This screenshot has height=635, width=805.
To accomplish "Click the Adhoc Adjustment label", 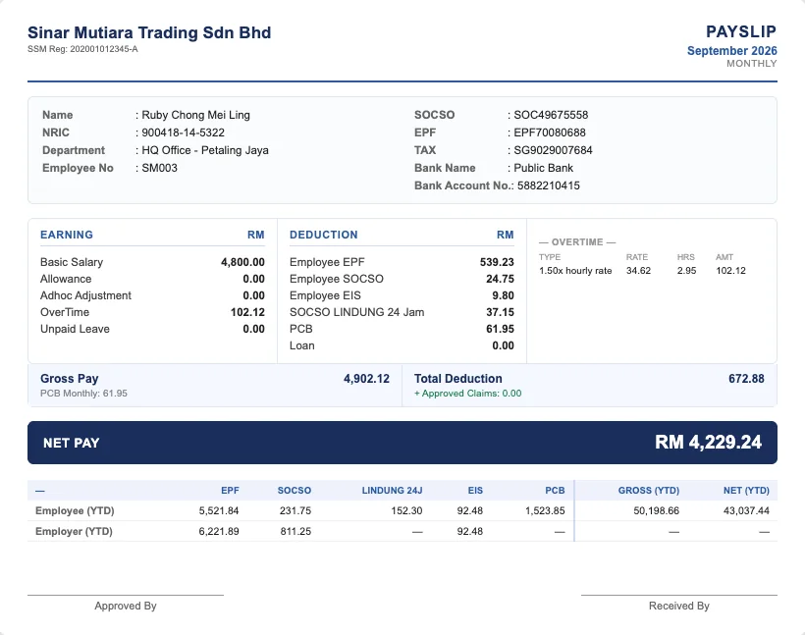I will 85,295.
